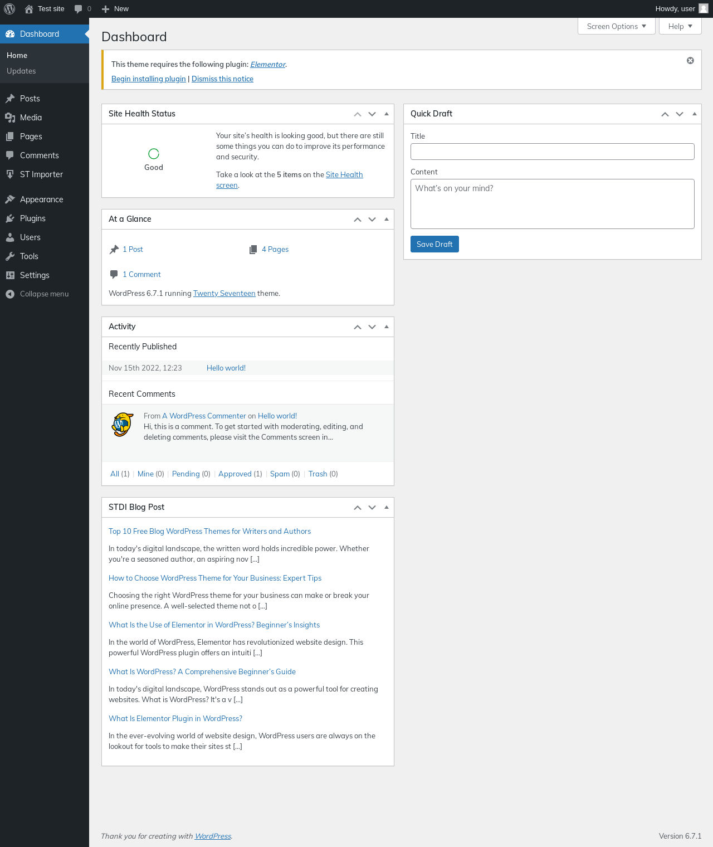Open the Appearance menu

(x=45, y=199)
